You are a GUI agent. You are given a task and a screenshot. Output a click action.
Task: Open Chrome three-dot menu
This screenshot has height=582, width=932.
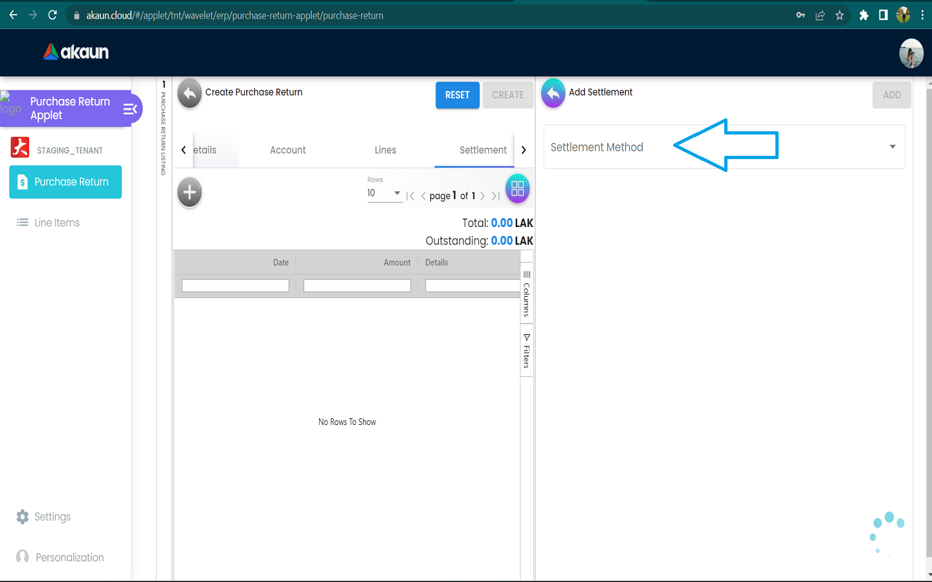coord(922,15)
